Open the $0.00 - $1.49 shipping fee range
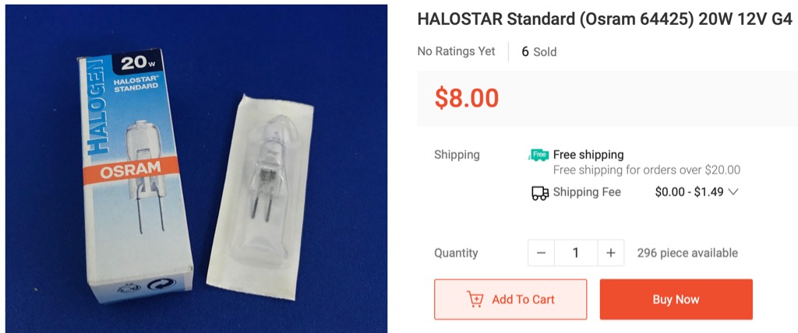This screenshot has width=798, height=333. tap(689, 192)
